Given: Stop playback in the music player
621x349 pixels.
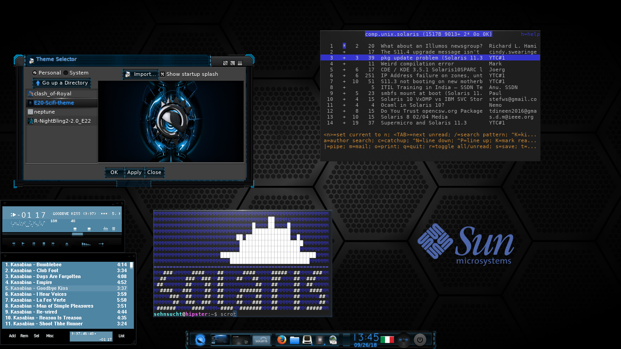Looking at the screenshot, I should [44, 244].
